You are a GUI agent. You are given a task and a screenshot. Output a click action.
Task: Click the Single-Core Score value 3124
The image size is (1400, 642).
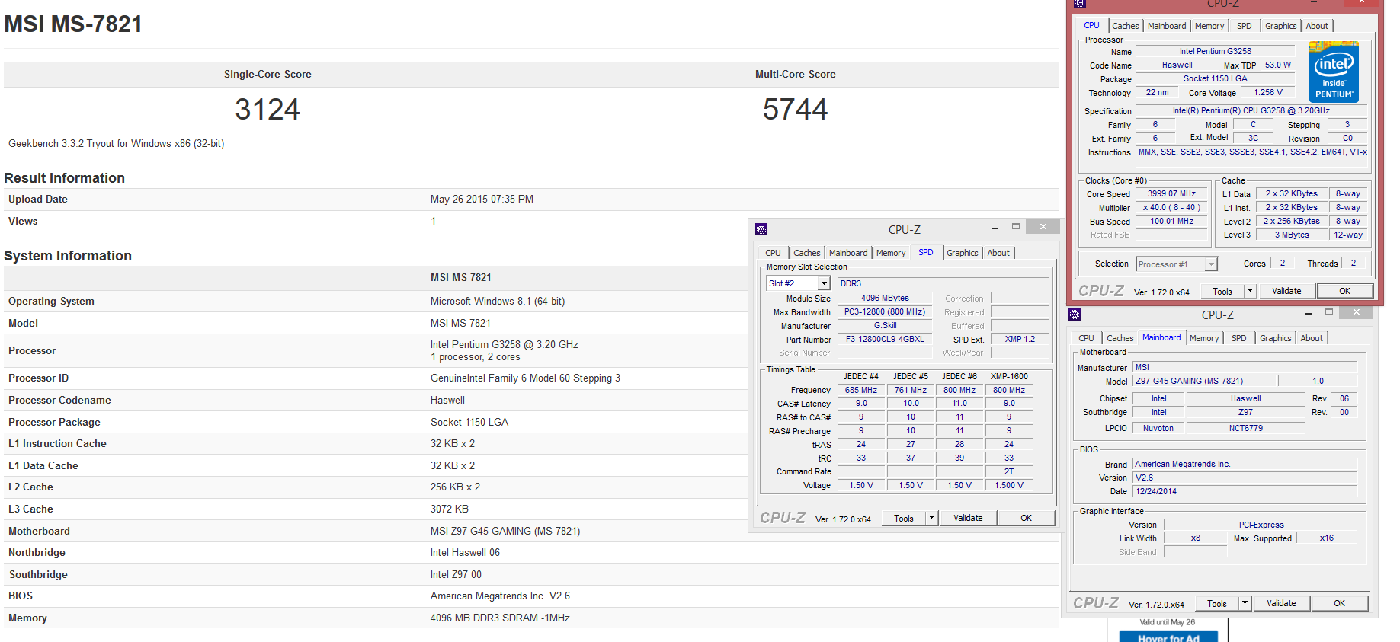[268, 110]
